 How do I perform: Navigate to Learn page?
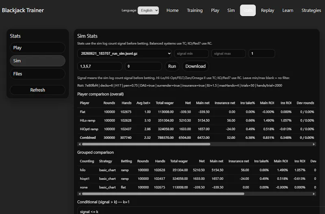pos(288,11)
